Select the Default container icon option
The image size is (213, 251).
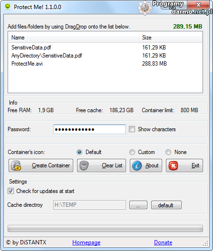79,152
